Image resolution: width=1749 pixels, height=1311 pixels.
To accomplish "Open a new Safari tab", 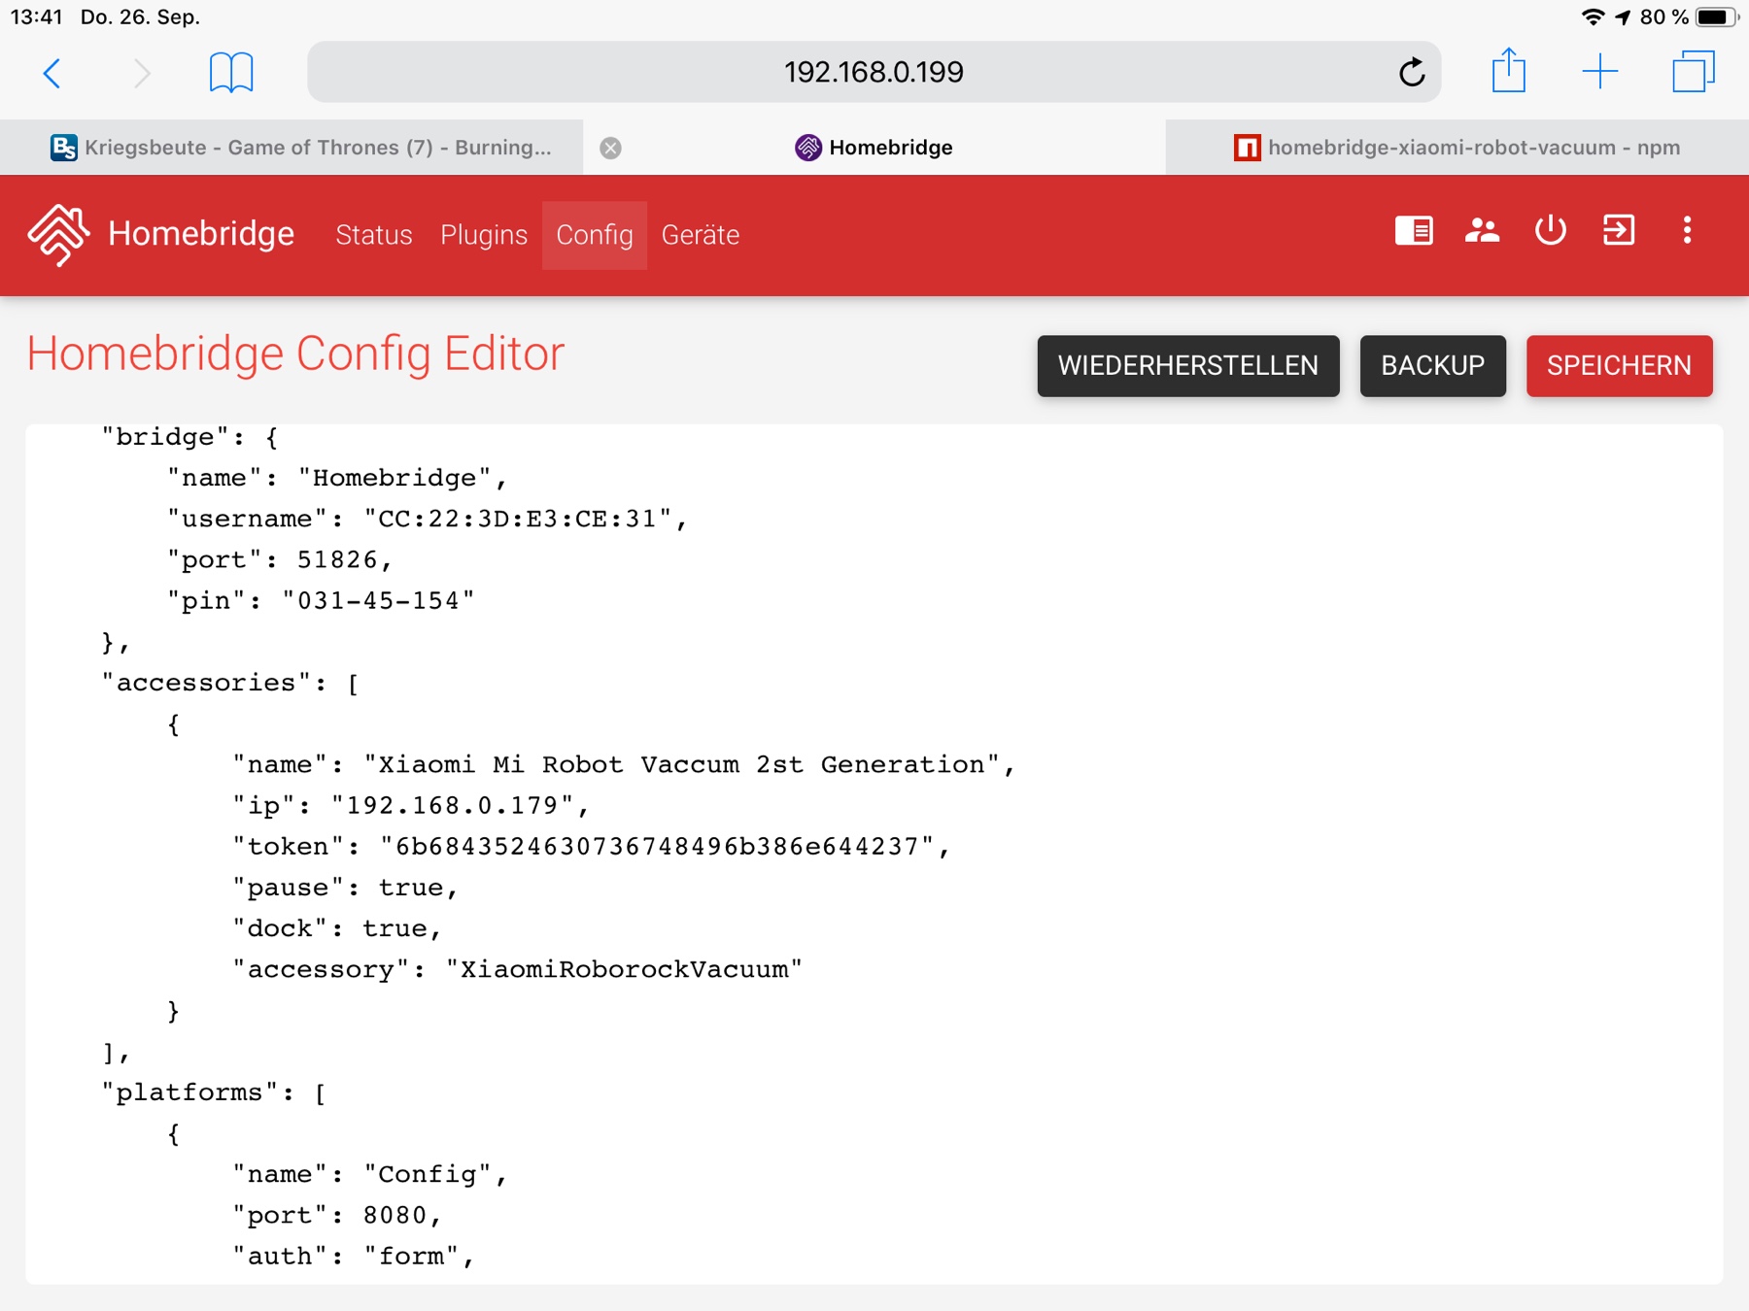I will click(x=1599, y=72).
